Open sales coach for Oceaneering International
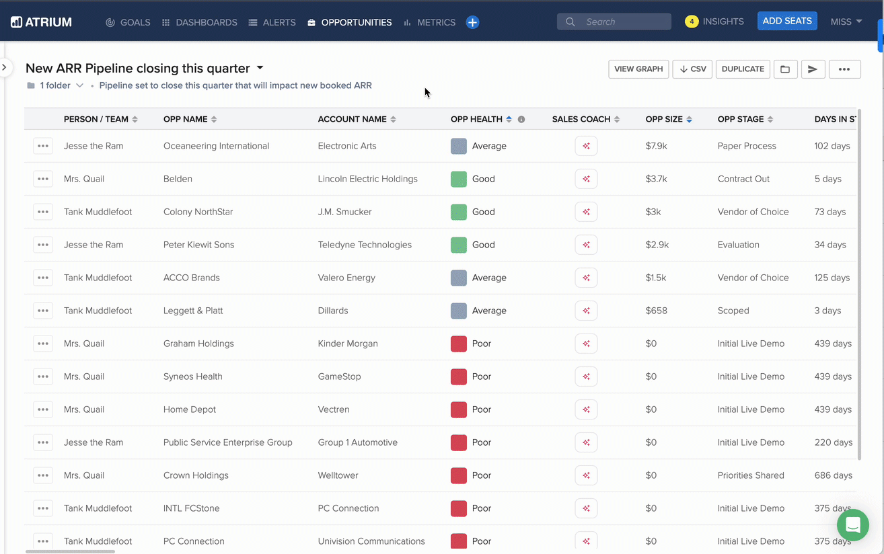The width and height of the screenshot is (884, 554). (586, 146)
